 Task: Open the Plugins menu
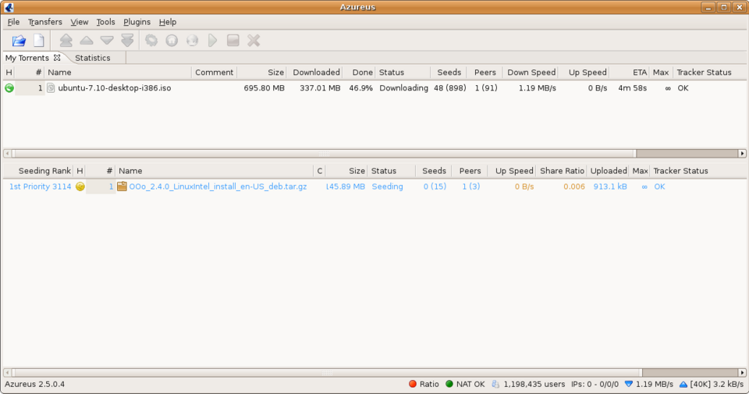[137, 22]
